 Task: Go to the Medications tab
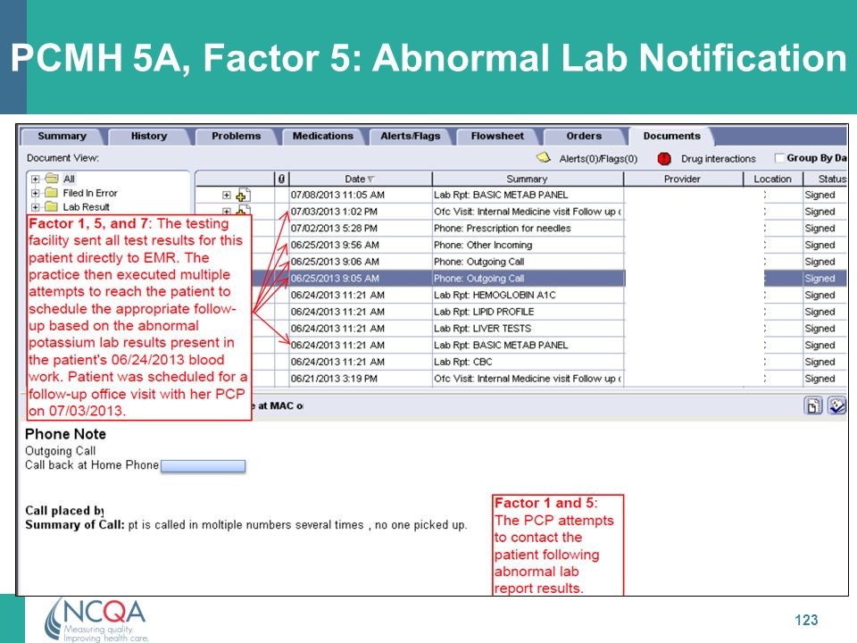coord(322,136)
